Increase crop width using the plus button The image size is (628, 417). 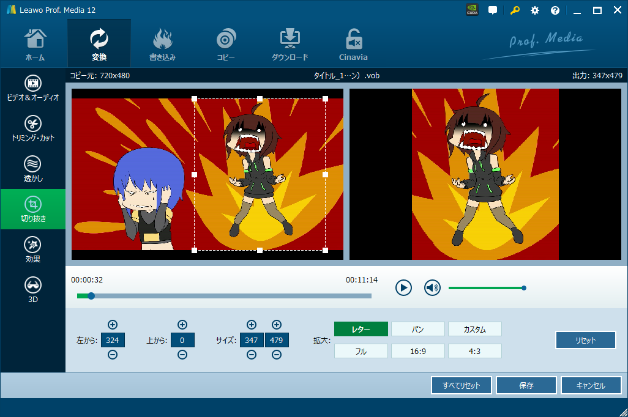point(252,325)
